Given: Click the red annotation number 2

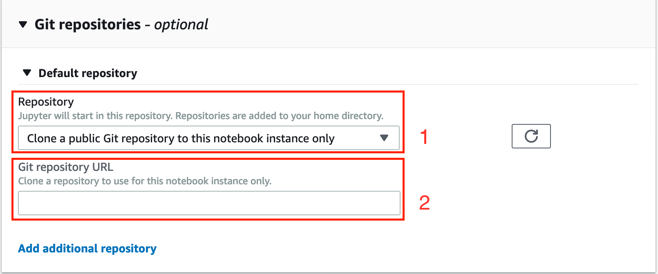Looking at the screenshot, I should click(425, 203).
